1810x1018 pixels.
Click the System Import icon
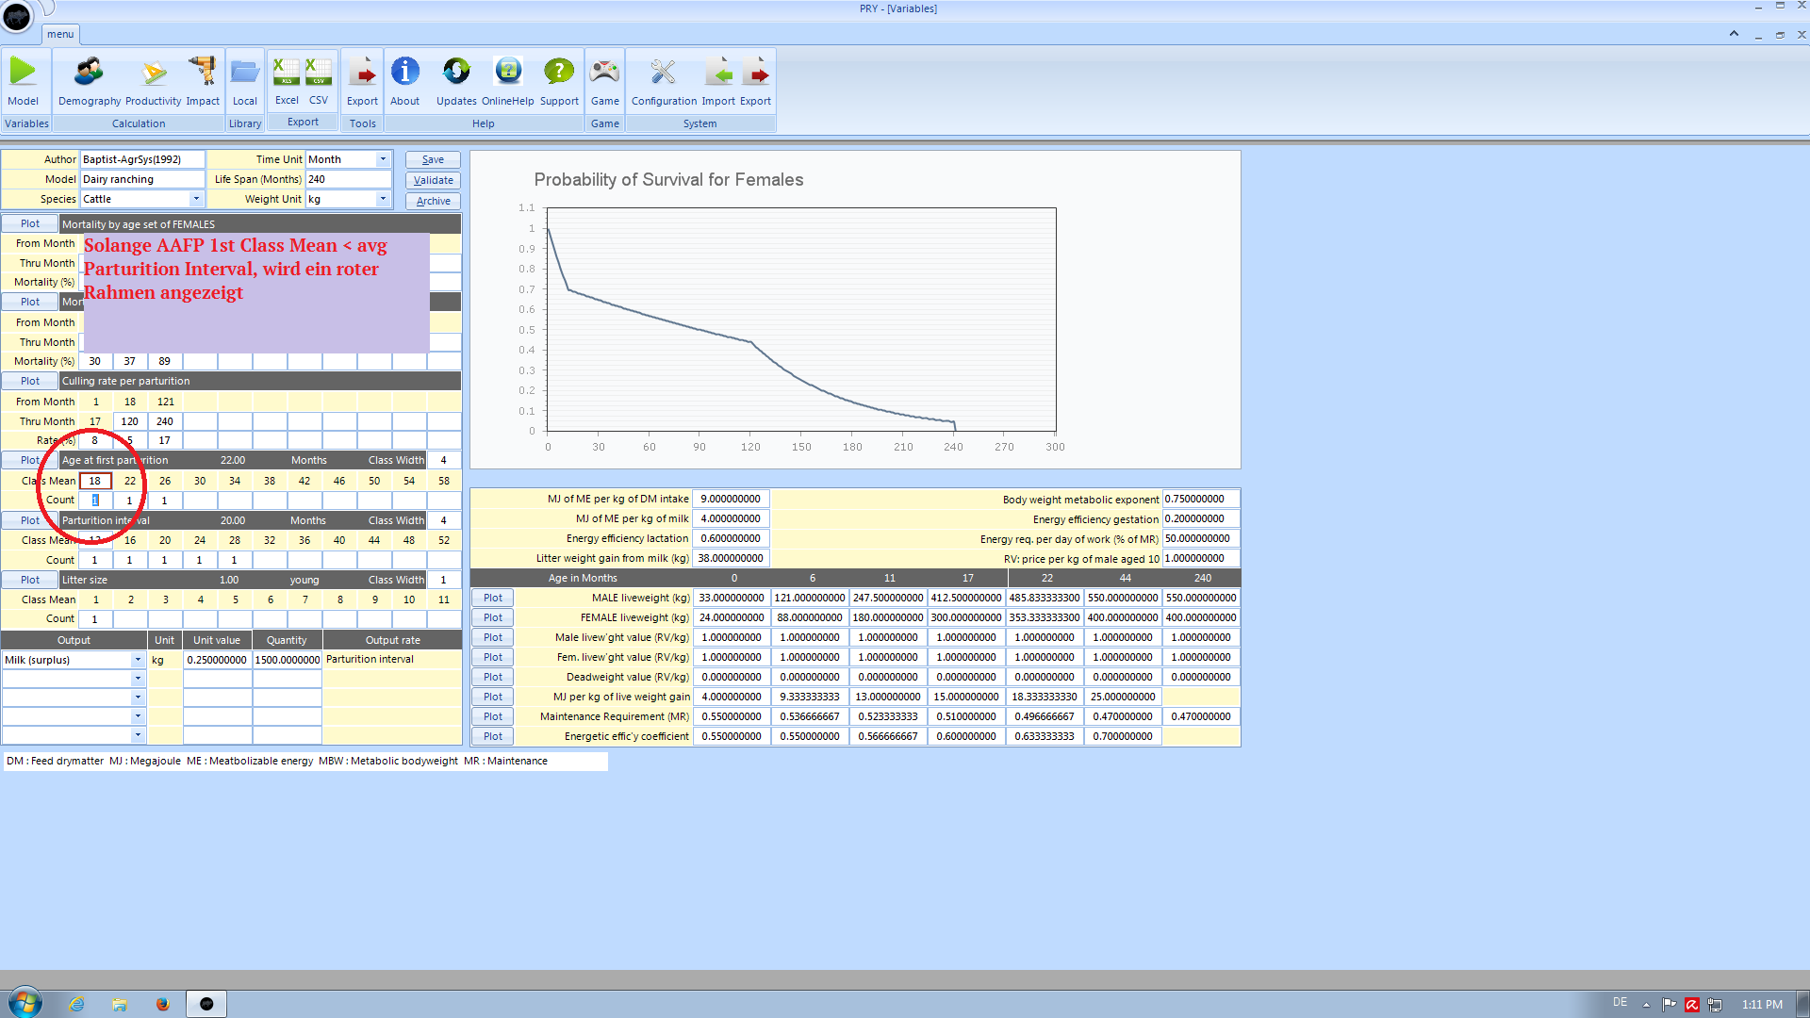(718, 80)
